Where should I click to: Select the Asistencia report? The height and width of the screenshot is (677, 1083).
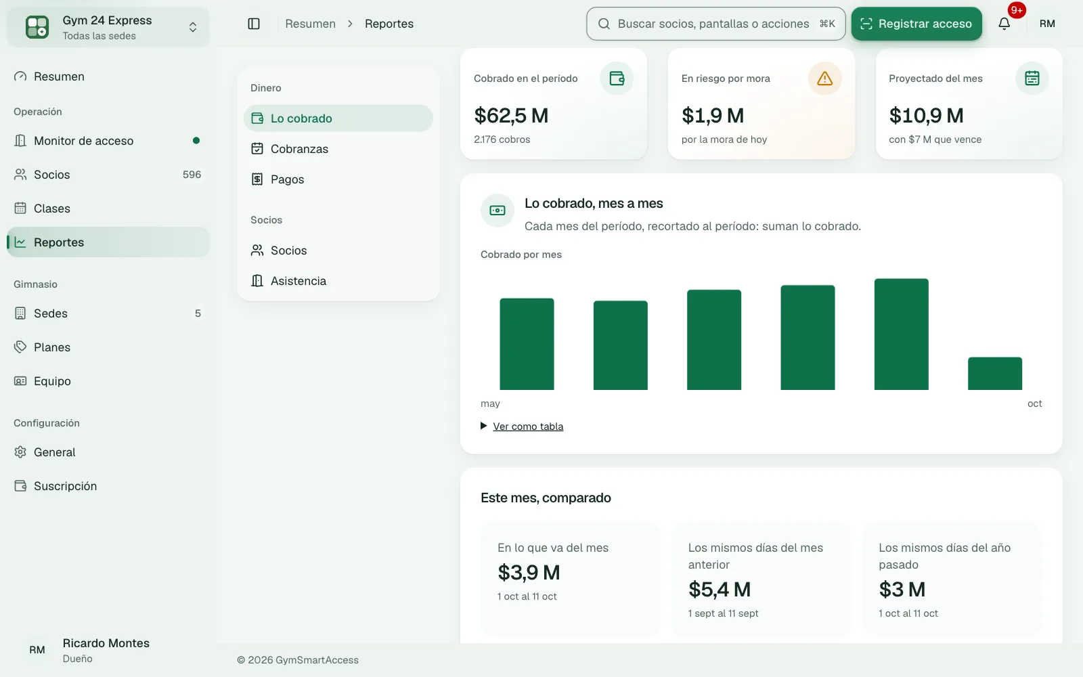point(338,281)
